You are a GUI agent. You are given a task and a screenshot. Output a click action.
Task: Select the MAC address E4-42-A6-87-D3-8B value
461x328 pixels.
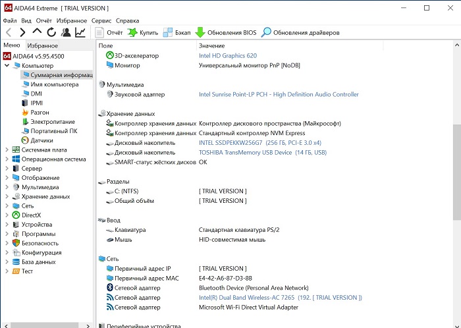pos(225,278)
